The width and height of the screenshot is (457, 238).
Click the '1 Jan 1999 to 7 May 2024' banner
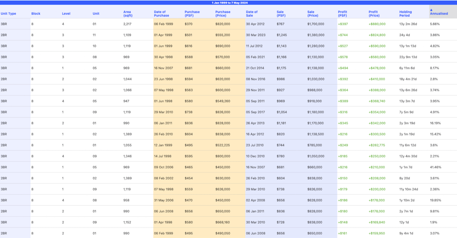click(x=230, y=2)
